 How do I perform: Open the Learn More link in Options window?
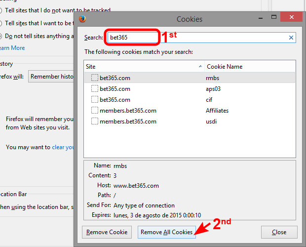[12, 48]
